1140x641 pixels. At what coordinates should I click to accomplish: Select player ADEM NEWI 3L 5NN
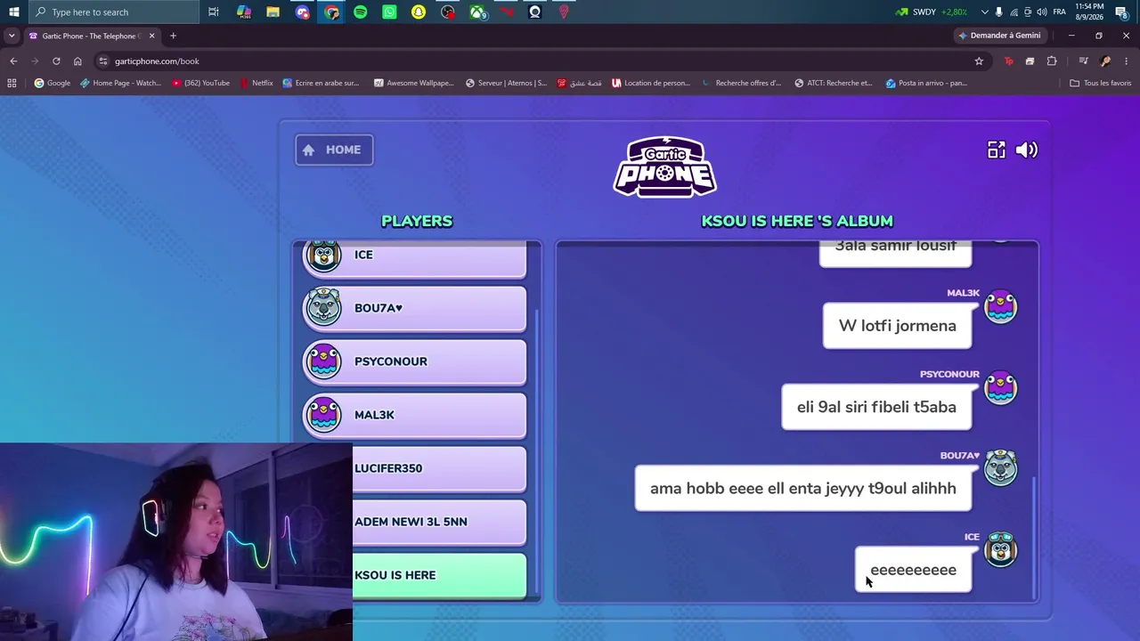coord(439,522)
